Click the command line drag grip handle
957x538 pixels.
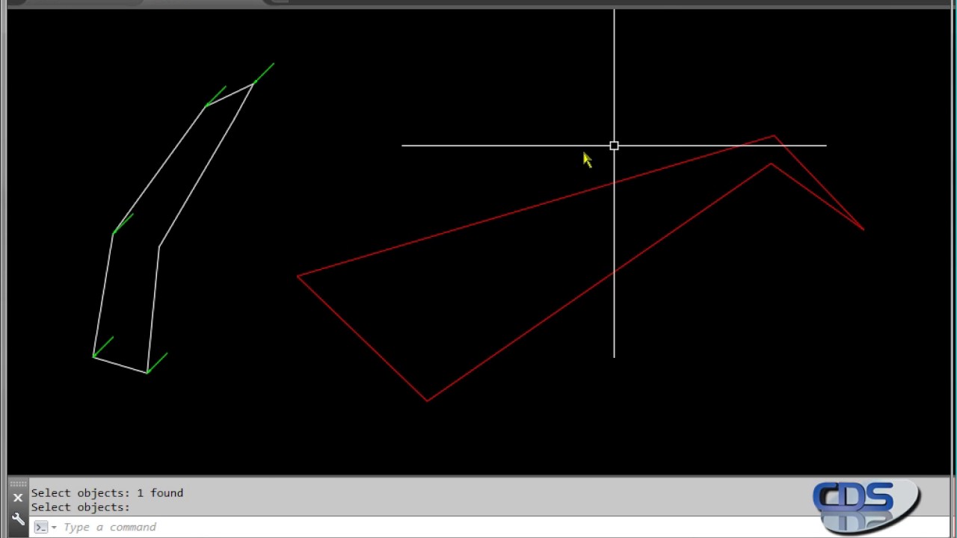tap(18, 484)
